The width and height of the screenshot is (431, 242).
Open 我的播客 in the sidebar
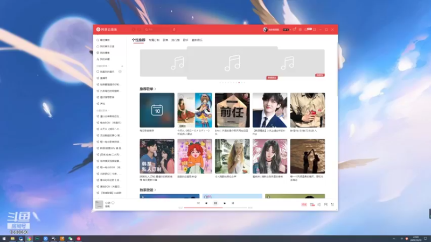tap(103, 53)
